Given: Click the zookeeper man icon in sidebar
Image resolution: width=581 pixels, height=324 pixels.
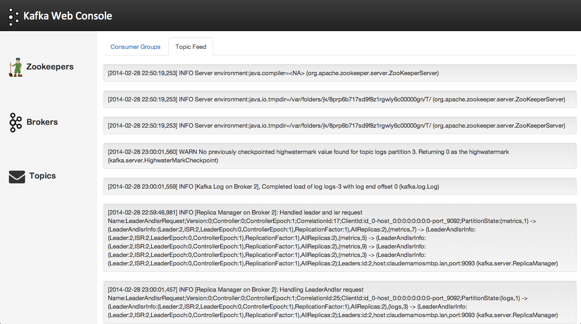Looking at the screenshot, I should [16, 67].
